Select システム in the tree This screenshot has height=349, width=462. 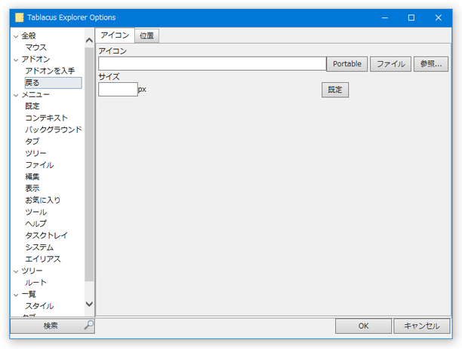(39, 247)
